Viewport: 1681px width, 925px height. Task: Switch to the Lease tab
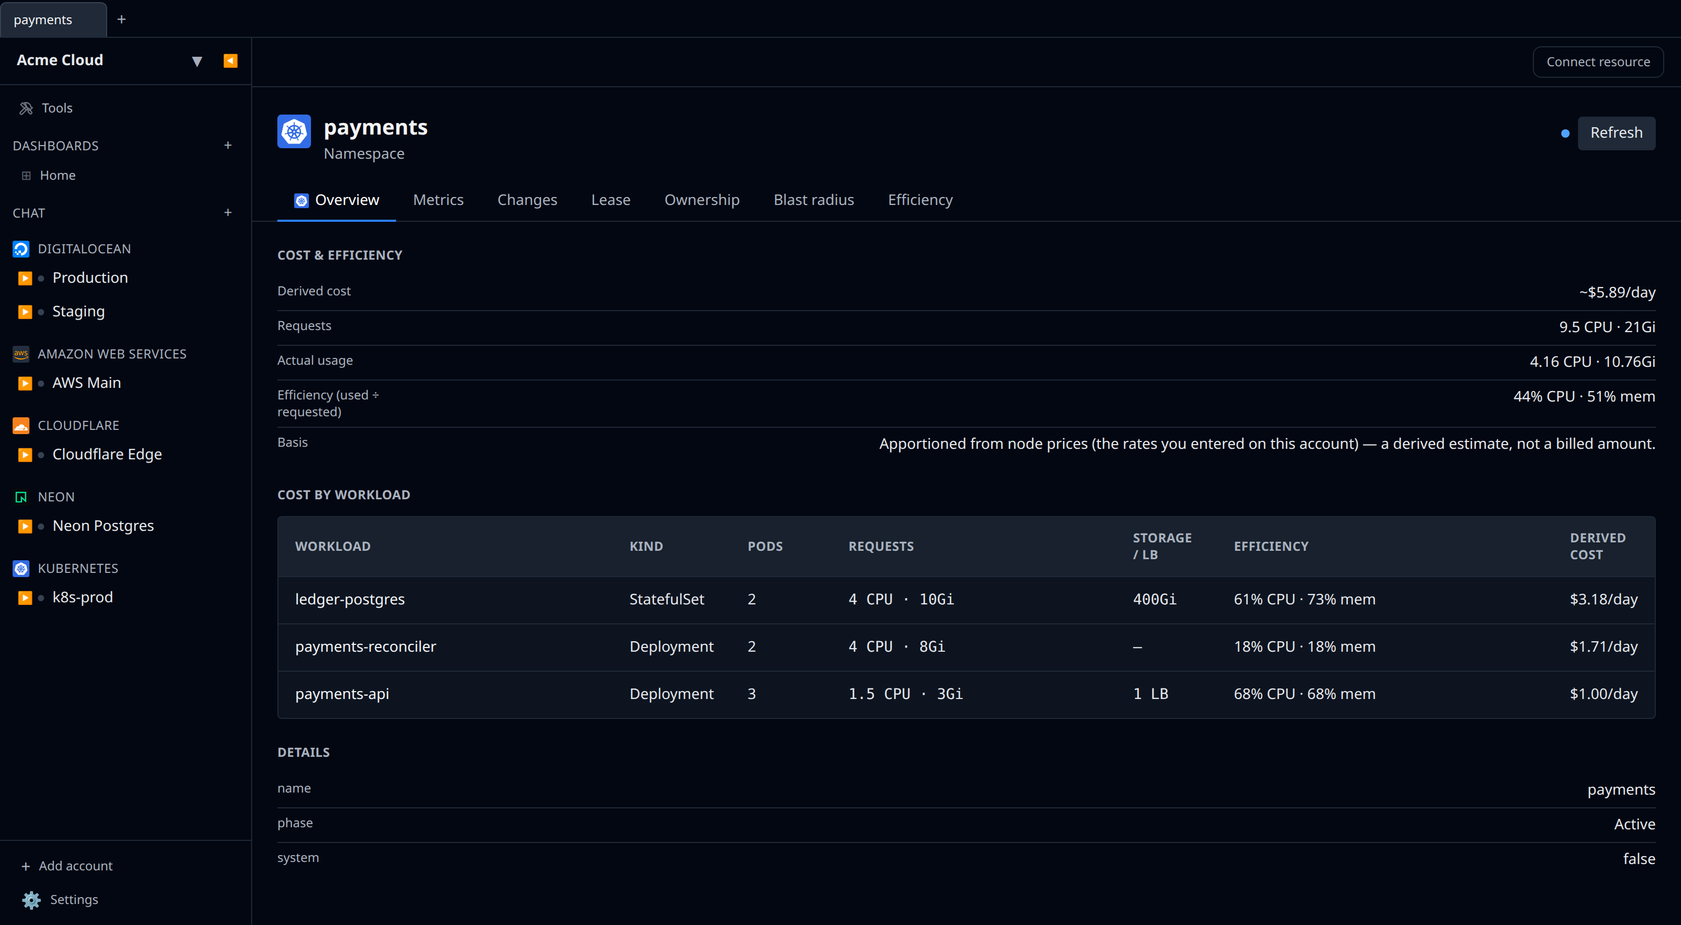coord(611,200)
